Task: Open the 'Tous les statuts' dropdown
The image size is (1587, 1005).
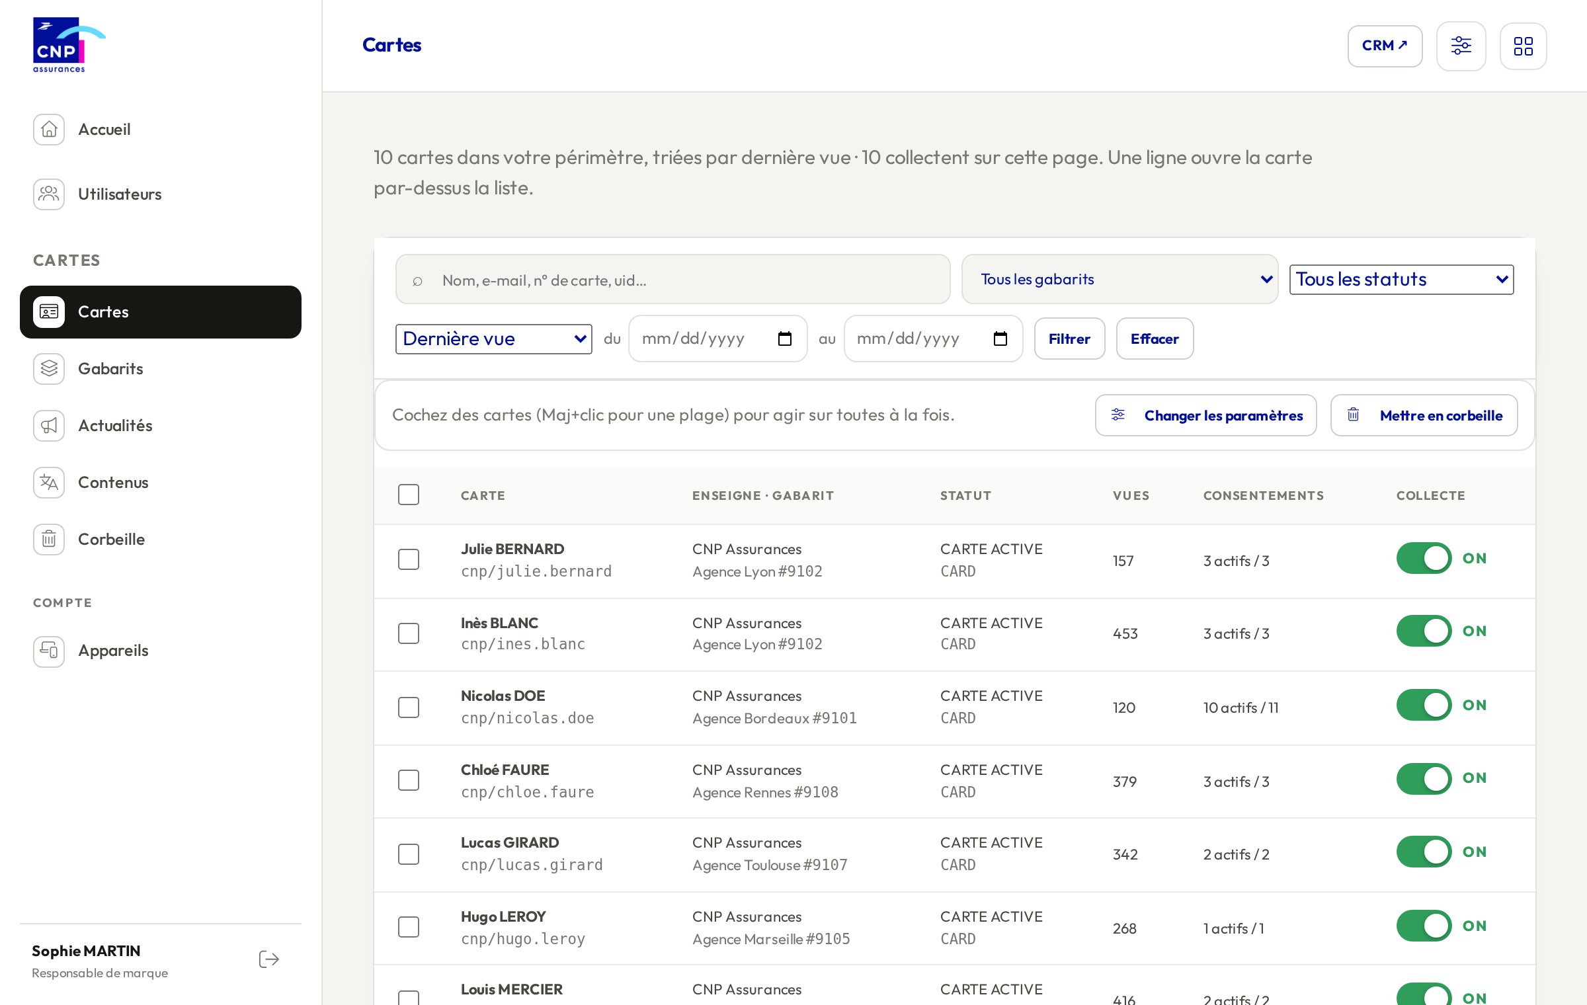Action: [x=1401, y=279]
